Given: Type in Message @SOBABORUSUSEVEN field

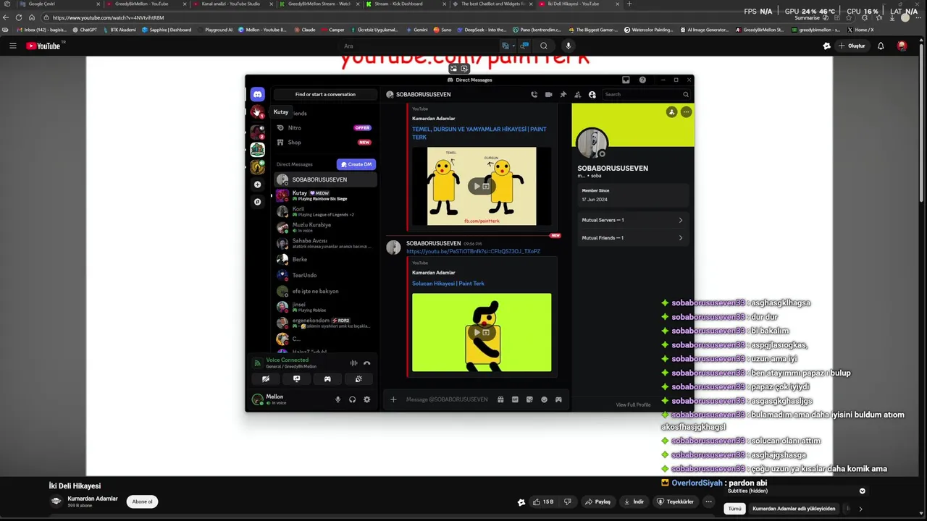Looking at the screenshot, I should [x=447, y=399].
